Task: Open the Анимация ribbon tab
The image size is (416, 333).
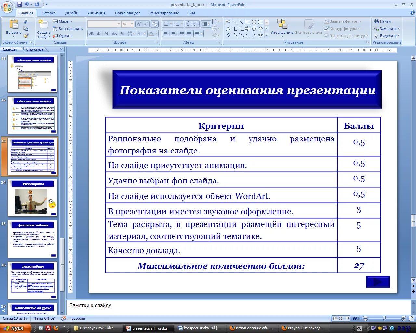Action: click(x=96, y=13)
